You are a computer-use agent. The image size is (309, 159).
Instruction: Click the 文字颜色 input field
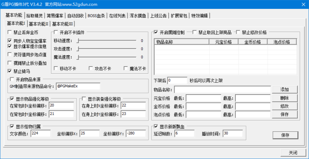41,133
